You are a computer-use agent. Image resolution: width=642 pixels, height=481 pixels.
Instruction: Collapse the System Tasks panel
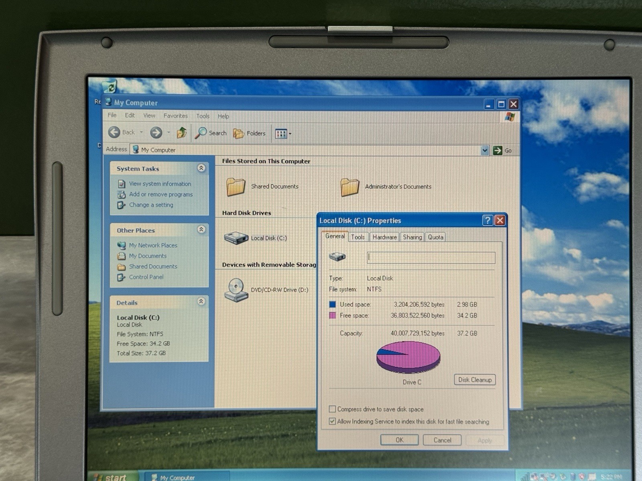(201, 168)
